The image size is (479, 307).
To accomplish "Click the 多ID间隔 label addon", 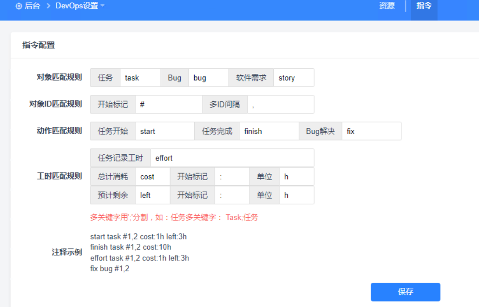I will tap(225, 105).
